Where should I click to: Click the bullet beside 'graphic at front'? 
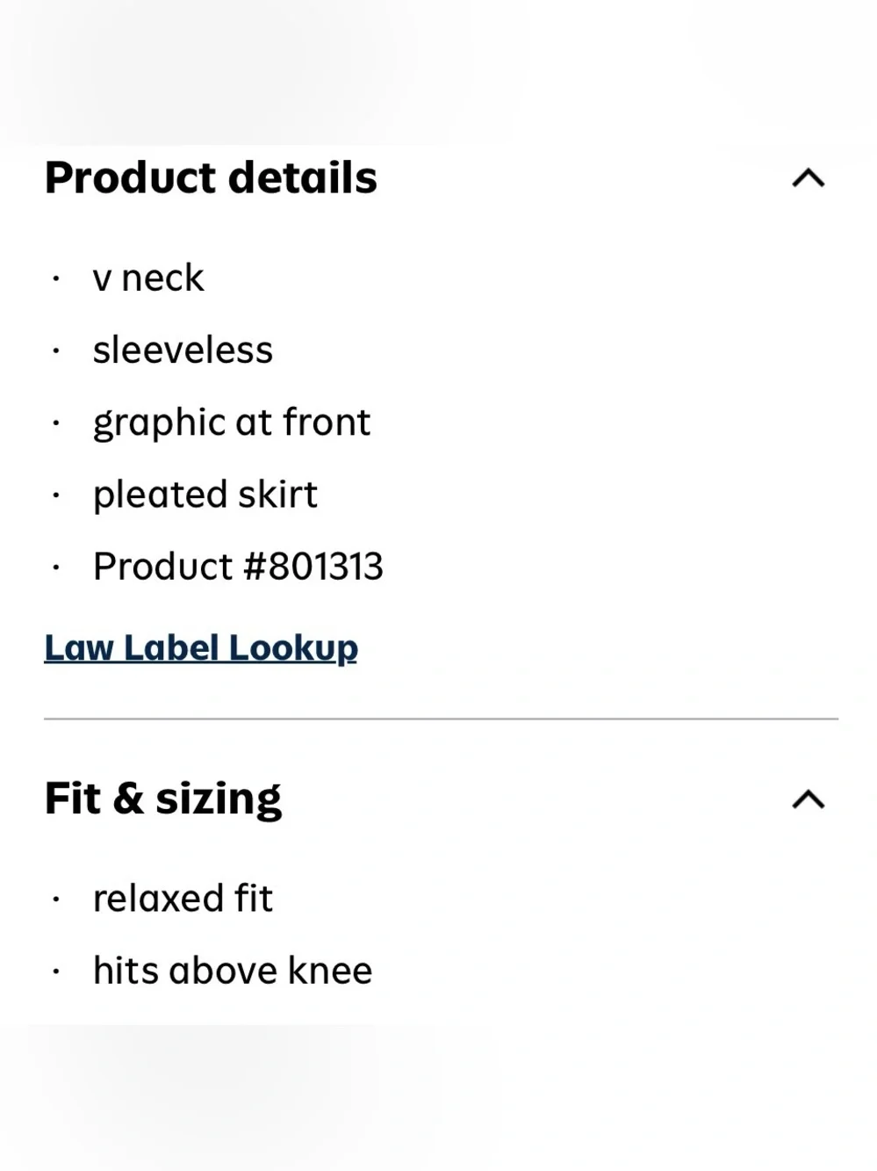pyautogui.click(x=55, y=423)
